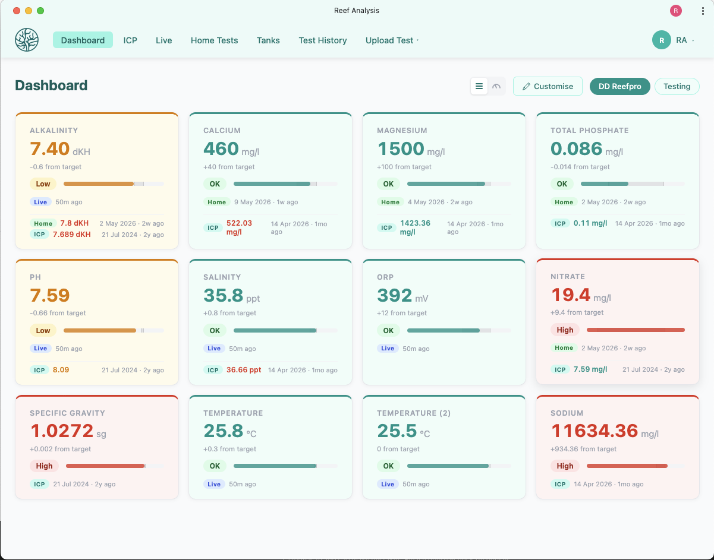Click the 7.59 mg/l ICP nitrate reading

[x=590, y=369]
